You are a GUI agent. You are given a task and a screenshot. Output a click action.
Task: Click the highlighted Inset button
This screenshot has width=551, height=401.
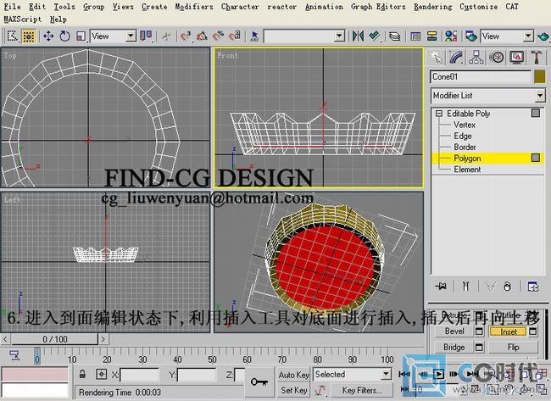pos(509,331)
